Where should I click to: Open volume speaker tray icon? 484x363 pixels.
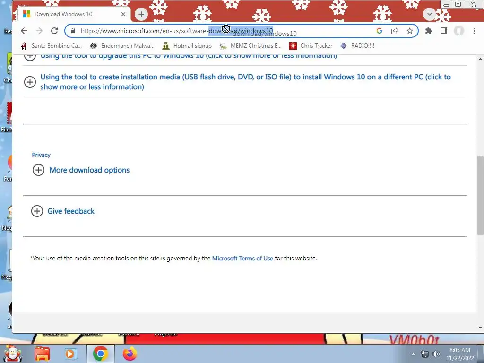pos(436,354)
